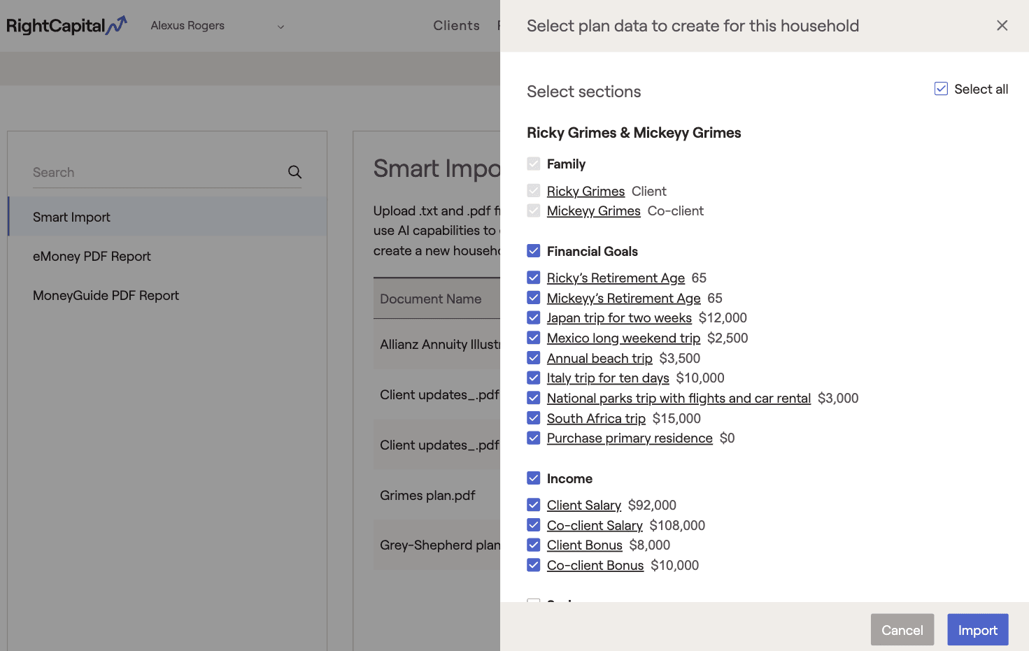Uncheck Annual beach trip checkbox
Image resolution: width=1029 pixels, height=651 pixels.
[x=534, y=357]
